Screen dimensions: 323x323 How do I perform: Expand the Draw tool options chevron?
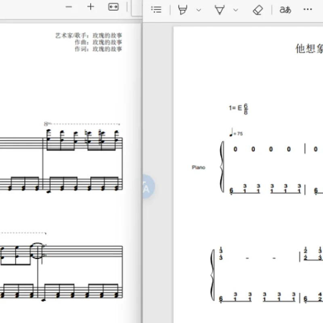236,10
